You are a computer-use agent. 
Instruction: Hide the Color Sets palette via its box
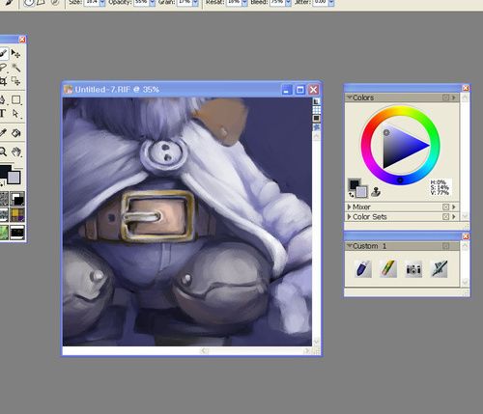coord(445,217)
